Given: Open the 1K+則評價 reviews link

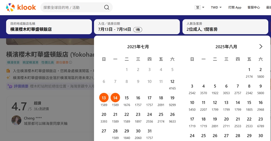Looking at the screenshot, I should pos(41,109).
